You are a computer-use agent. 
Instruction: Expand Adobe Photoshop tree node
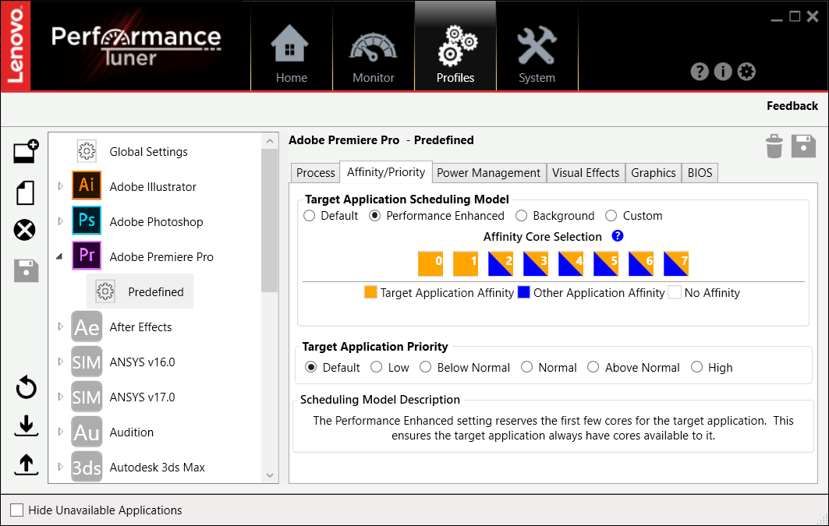pyautogui.click(x=60, y=221)
